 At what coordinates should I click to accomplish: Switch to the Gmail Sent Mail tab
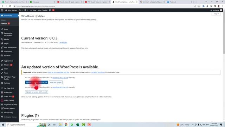pyautogui.click(x=152, y=2)
